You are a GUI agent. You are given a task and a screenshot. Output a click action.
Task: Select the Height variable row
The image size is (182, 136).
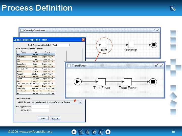point(36,71)
